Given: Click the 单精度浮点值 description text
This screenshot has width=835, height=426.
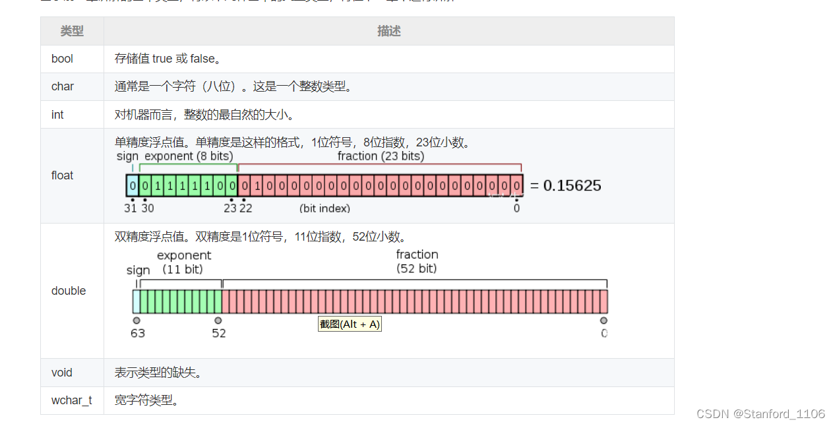Looking at the screenshot, I should tap(292, 142).
